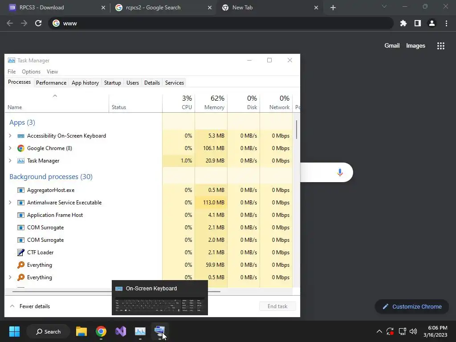
Task: Open Chrome three-dot menu
Action: click(446, 23)
